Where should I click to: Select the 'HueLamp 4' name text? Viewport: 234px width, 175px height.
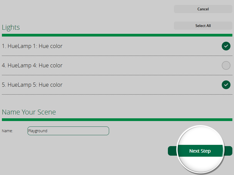[x=22, y=65]
